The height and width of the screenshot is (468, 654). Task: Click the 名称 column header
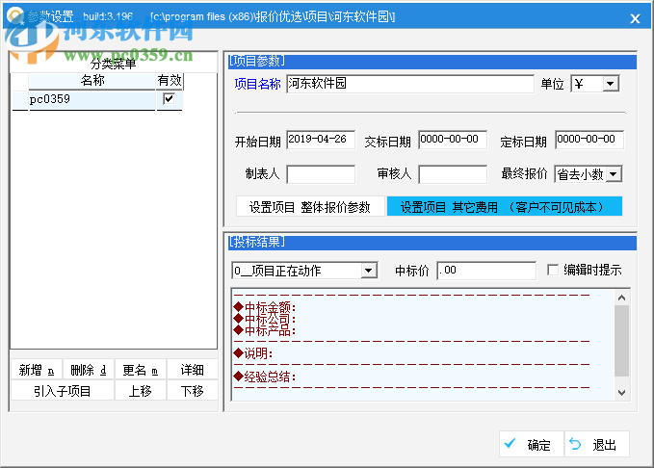92,80
